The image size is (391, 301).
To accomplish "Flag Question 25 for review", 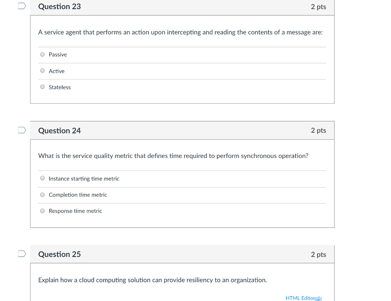I will tap(22, 254).
